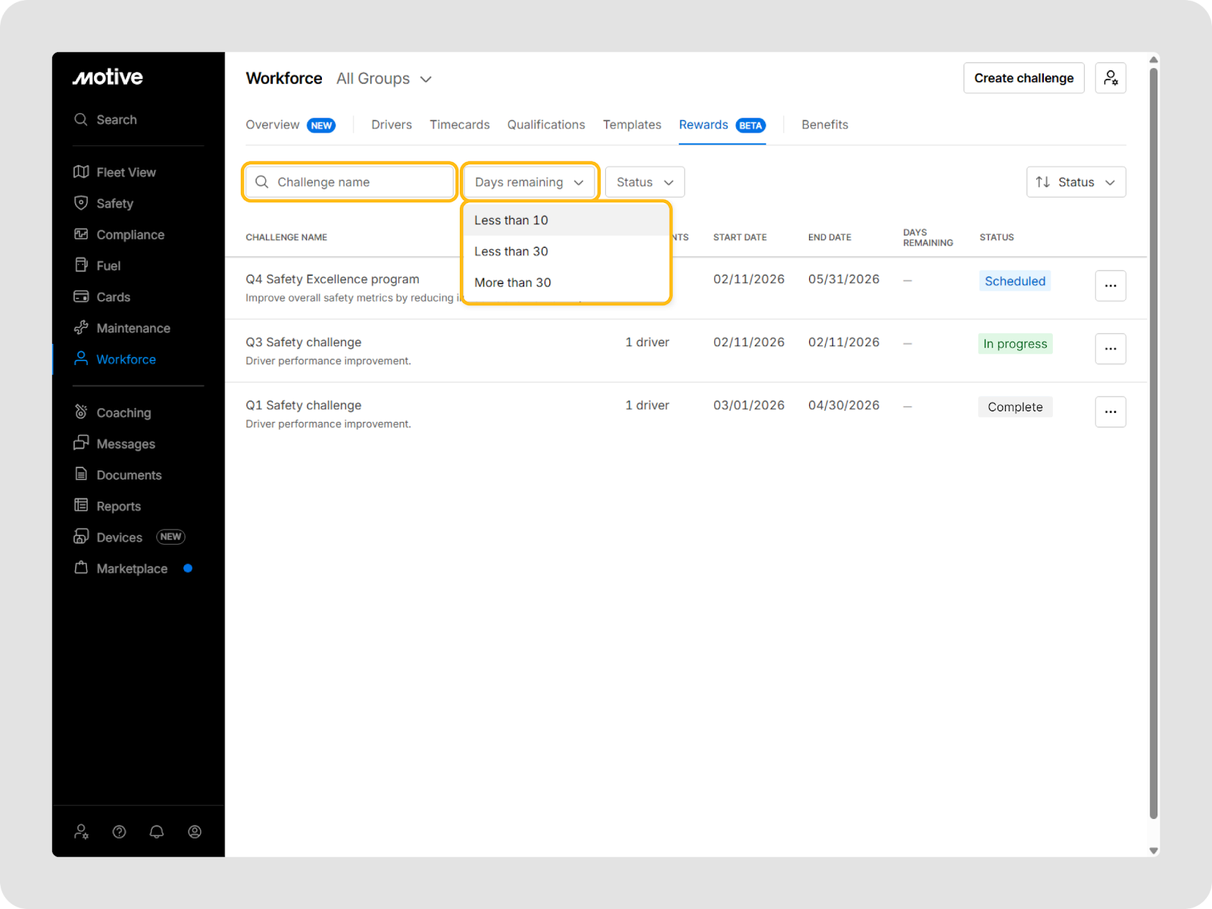This screenshot has height=909, width=1212.
Task: Expand the All Groups selector
Action: tap(384, 79)
